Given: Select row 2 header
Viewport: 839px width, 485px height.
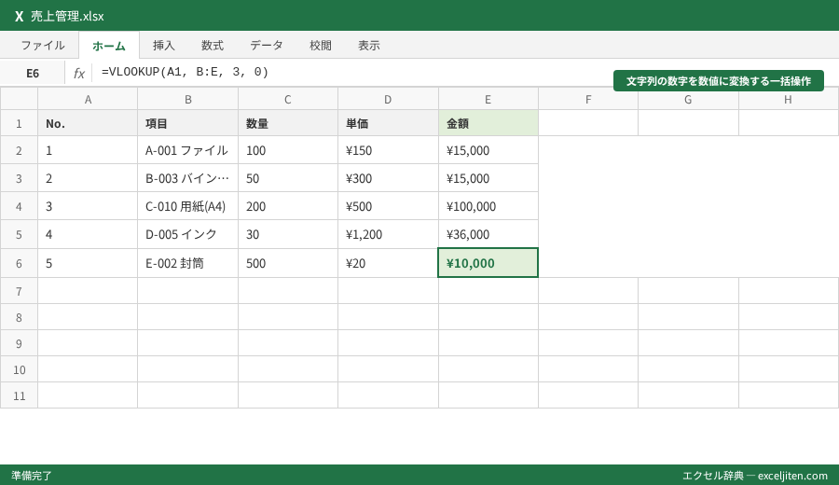Looking at the screenshot, I should click(x=19, y=150).
